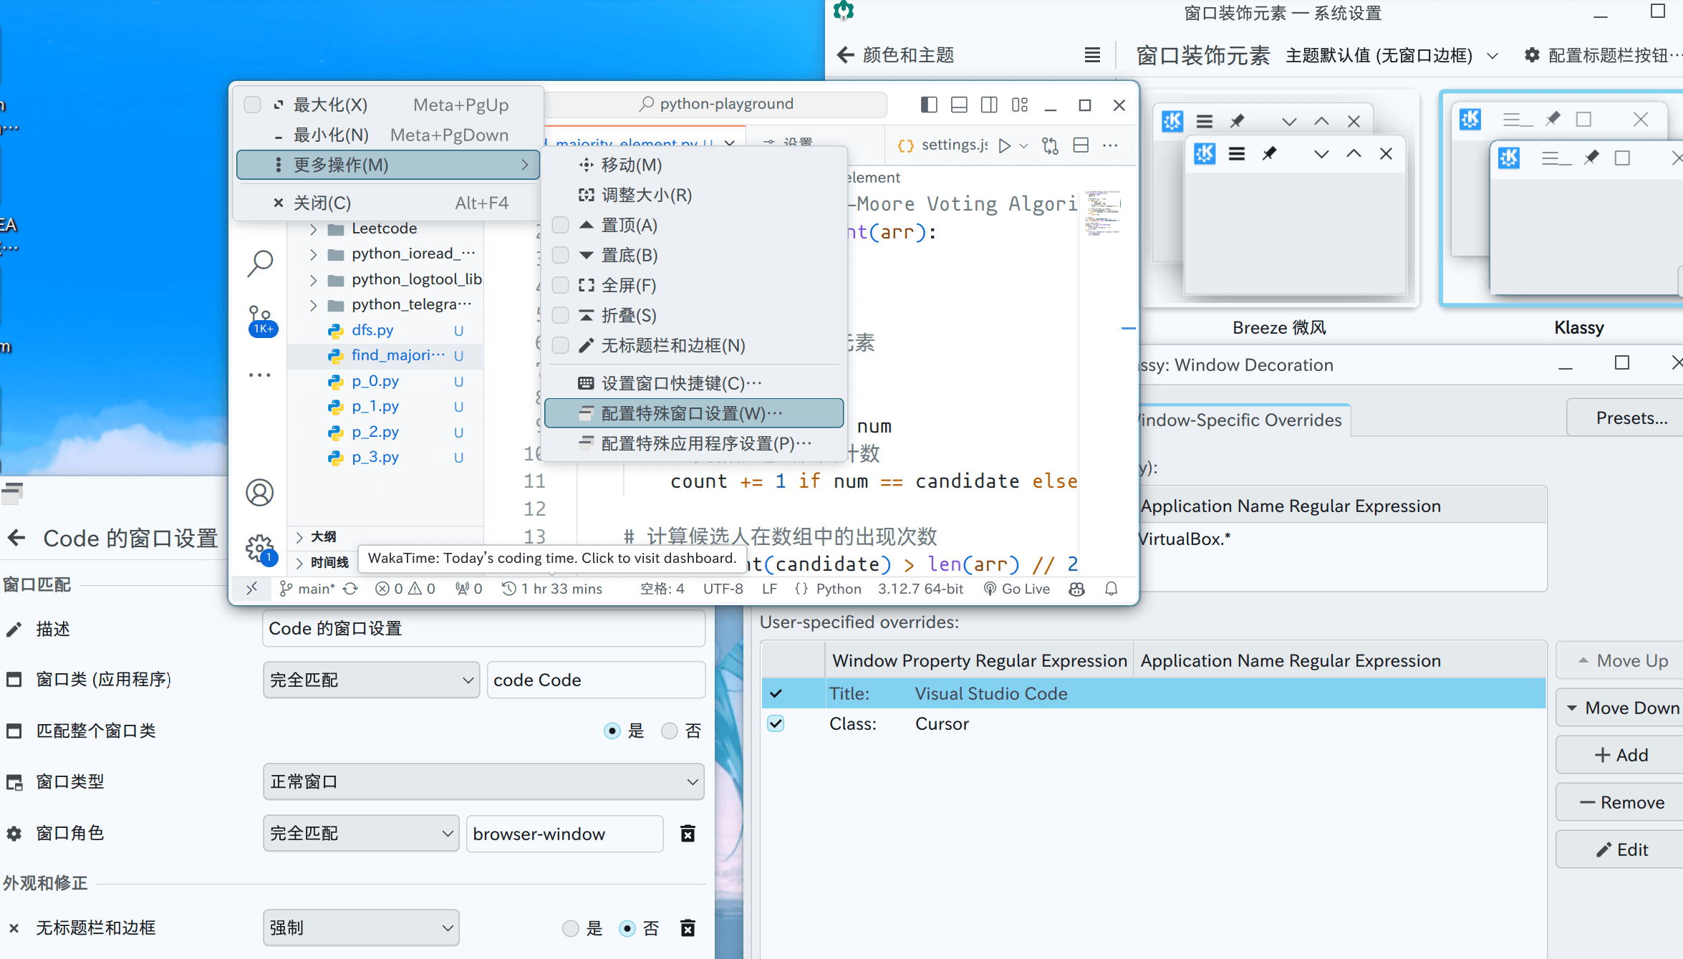Click the Go Live status bar button

(1017, 589)
